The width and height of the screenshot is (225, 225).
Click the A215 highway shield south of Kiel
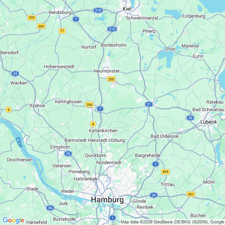coord(112,29)
